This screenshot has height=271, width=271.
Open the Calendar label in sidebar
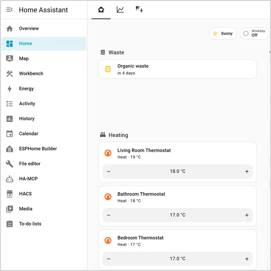29,134
